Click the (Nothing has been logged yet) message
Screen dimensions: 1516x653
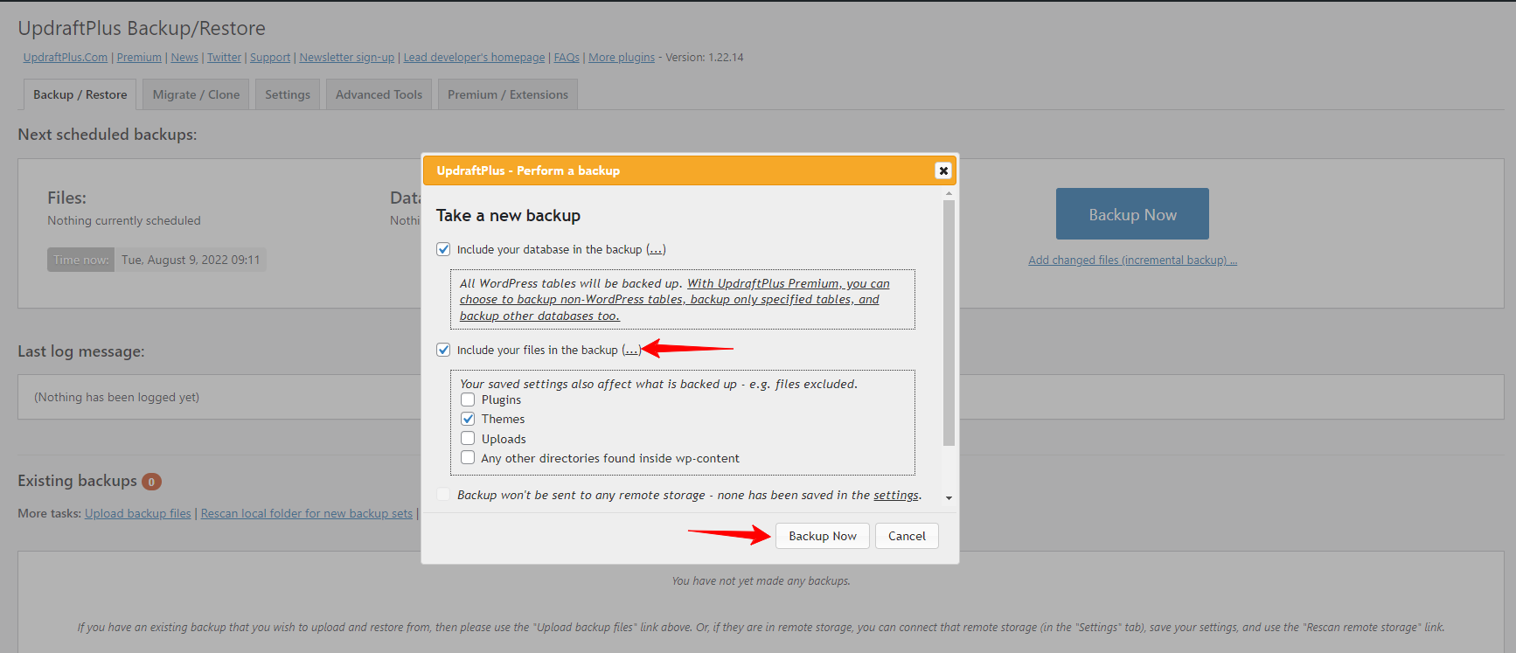coord(117,397)
